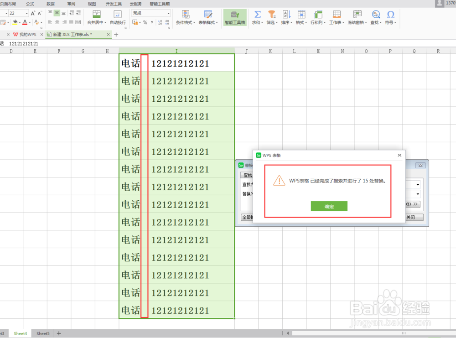Toggle center horizontal alignment
Image resolution: width=456 pixels, height=338 pixels.
pyautogui.click(x=57, y=22)
